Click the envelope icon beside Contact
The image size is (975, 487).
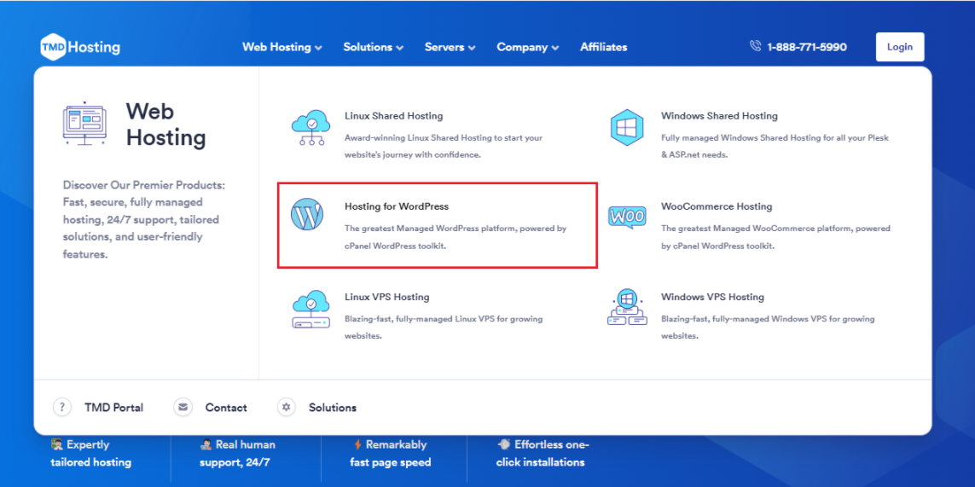pos(183,408)
